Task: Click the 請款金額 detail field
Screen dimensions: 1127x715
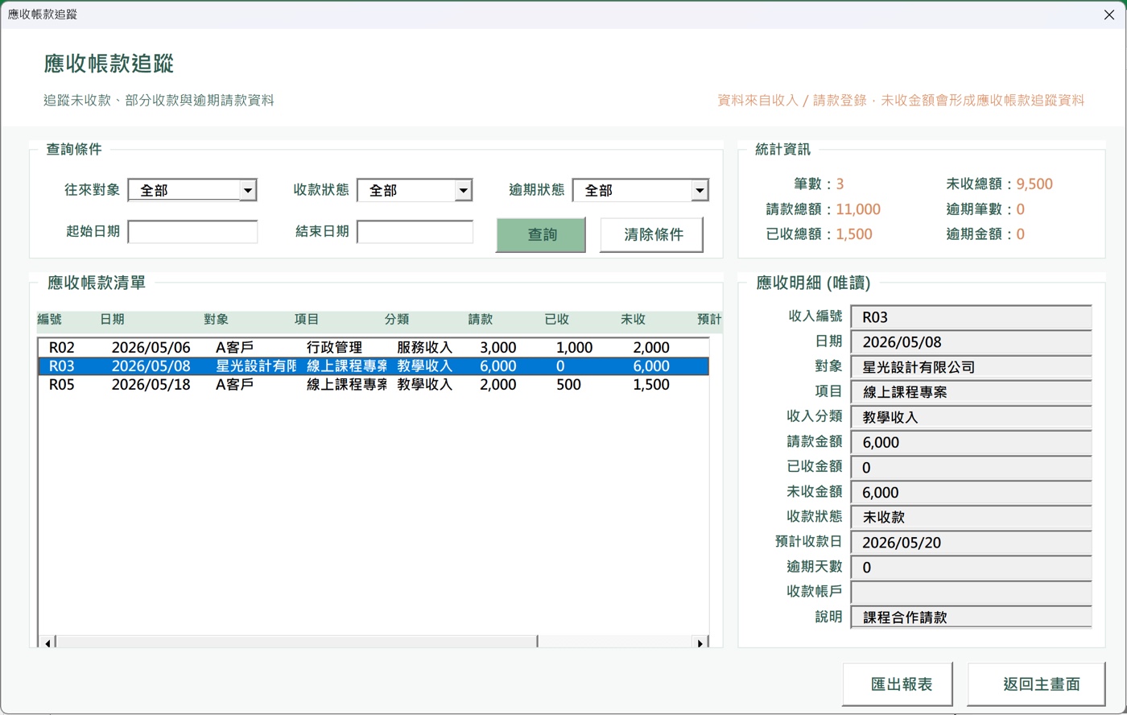Action: tap(971, 442)
